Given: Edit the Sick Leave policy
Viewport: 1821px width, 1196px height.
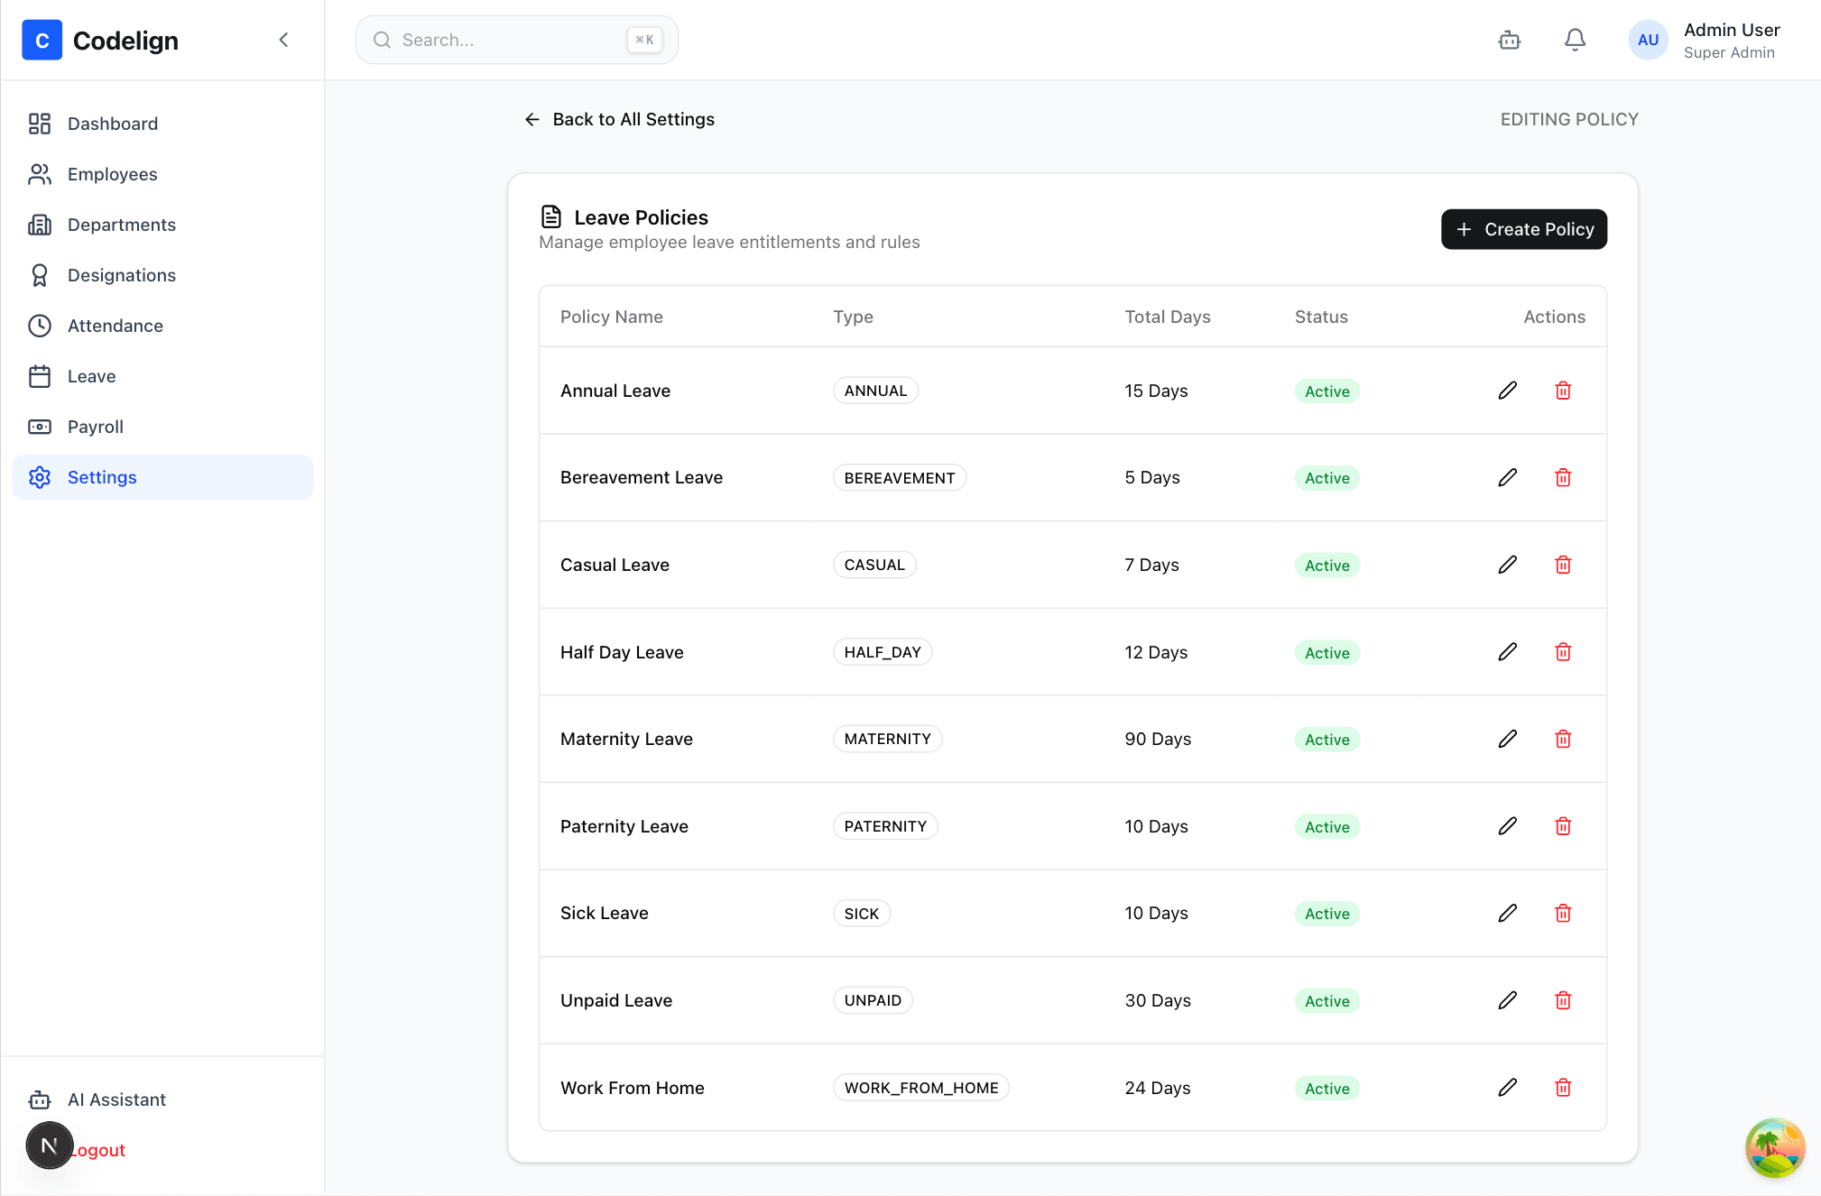Looking at the screenshot, I should point(1507,913).
